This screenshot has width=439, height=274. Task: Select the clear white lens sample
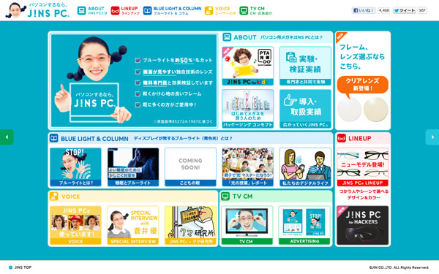click(350, 110)
